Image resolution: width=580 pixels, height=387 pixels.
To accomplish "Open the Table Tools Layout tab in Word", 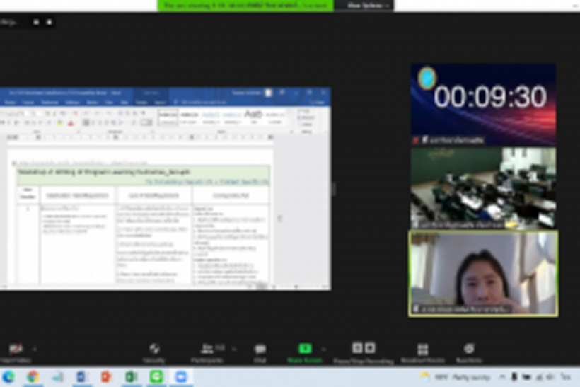I will click(x=160, y=102).
